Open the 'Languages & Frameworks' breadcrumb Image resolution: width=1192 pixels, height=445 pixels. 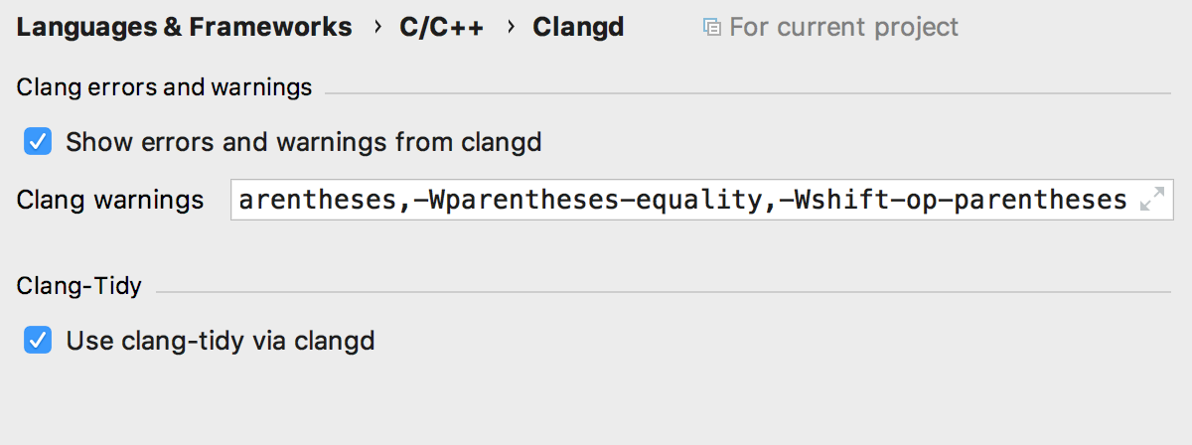(185, 27)
